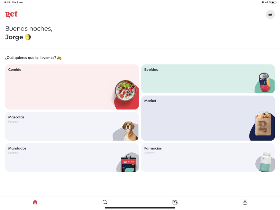Image resolution: width=280 pixels, height=210 pixels.
Task: Click the pill bottle image in Farmacias
Action: 265,162
